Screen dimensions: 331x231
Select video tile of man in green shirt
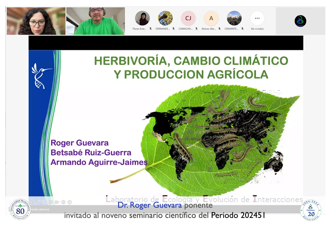click(x=95, y=21)
